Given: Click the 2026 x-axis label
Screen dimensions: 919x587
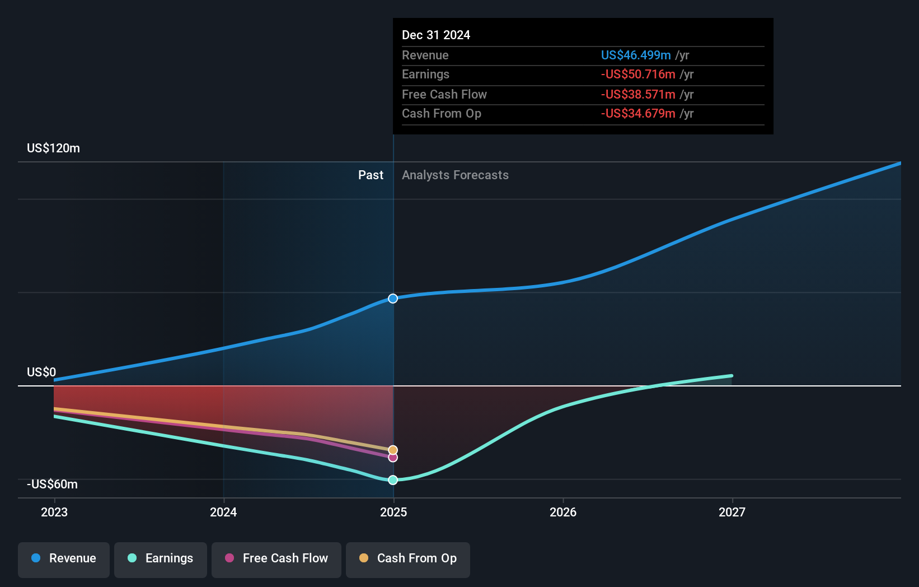Looking at the screenshot, I should coord(563,512).
